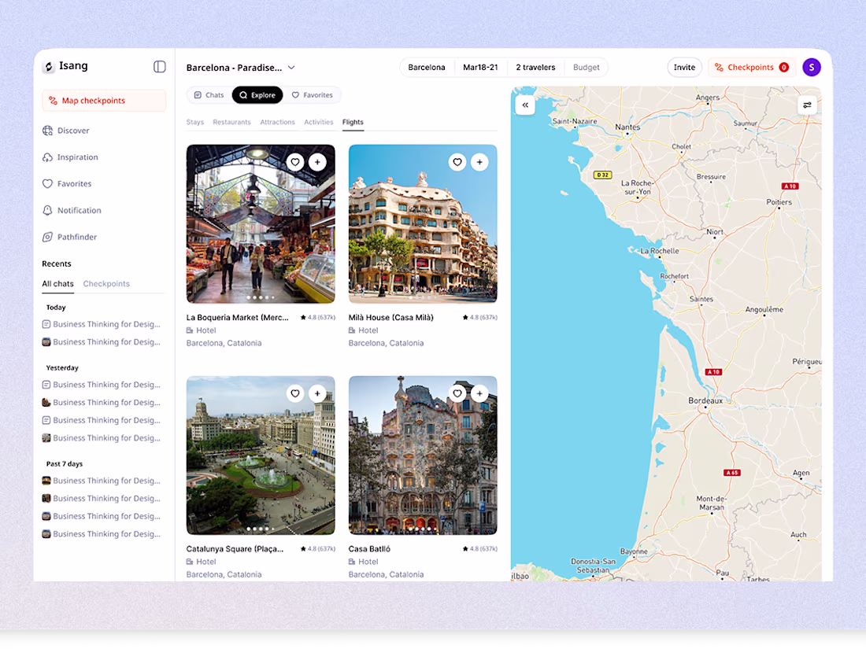Open last chat under Yesterday
The image size is (866, 649).
pyautogui.click(x=102, y=438)
